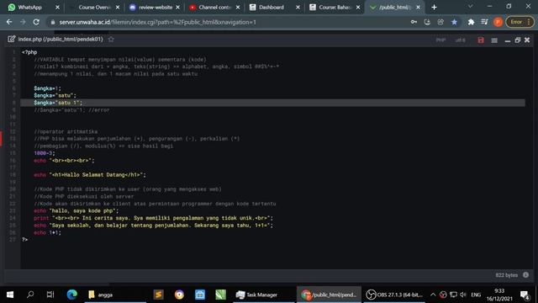Close the review-website tab
This screenshot has height=303, width=538.
(x=177, y=8)
